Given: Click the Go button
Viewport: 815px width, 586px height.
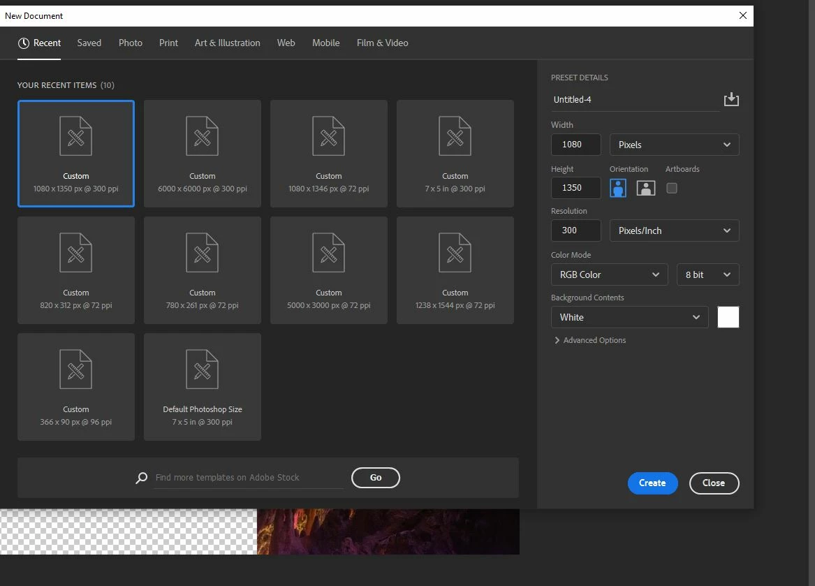Looking at the screenshot, I should [375, 478].
